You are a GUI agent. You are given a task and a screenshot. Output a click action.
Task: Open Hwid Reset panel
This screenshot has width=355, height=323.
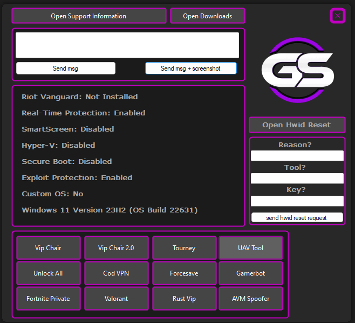coord(297,125)
